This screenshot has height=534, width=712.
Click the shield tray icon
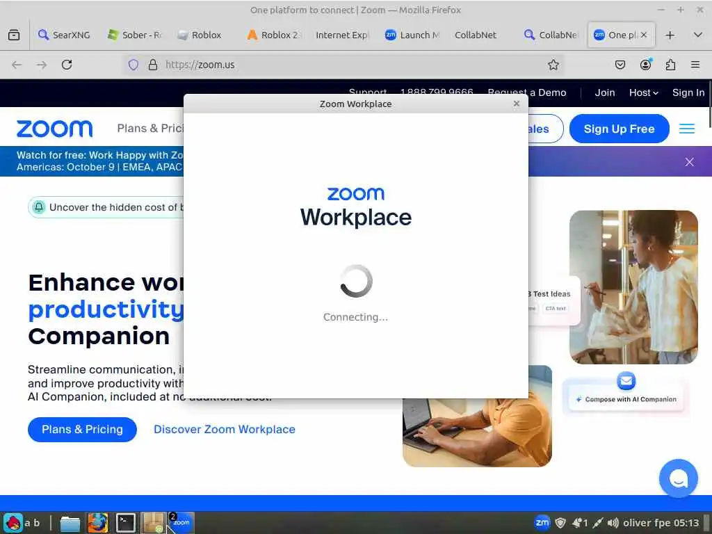click(x=561, y=523)
